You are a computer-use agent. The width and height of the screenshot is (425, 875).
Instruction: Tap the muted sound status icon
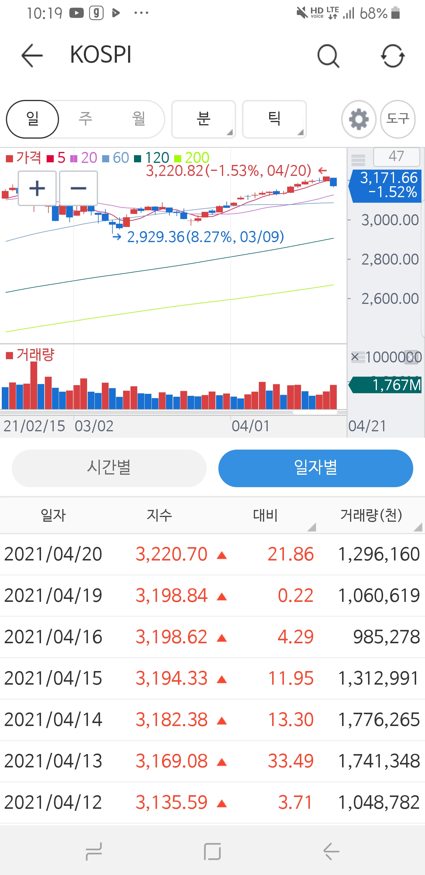(x=302, y=13)
